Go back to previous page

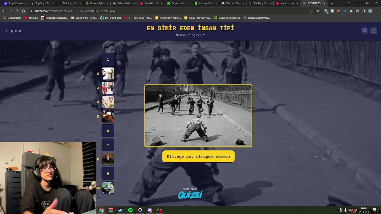(4, 11)
